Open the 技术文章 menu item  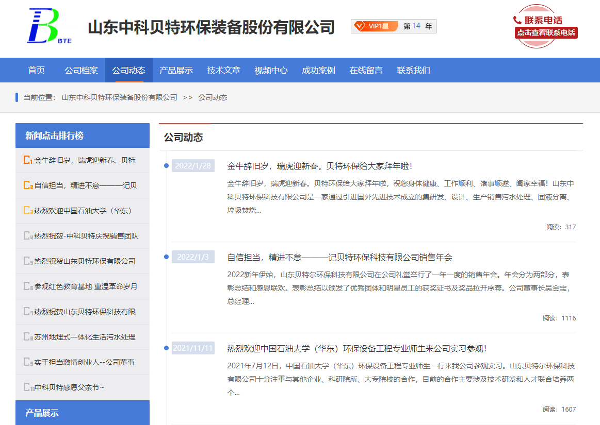coord(223,71)
